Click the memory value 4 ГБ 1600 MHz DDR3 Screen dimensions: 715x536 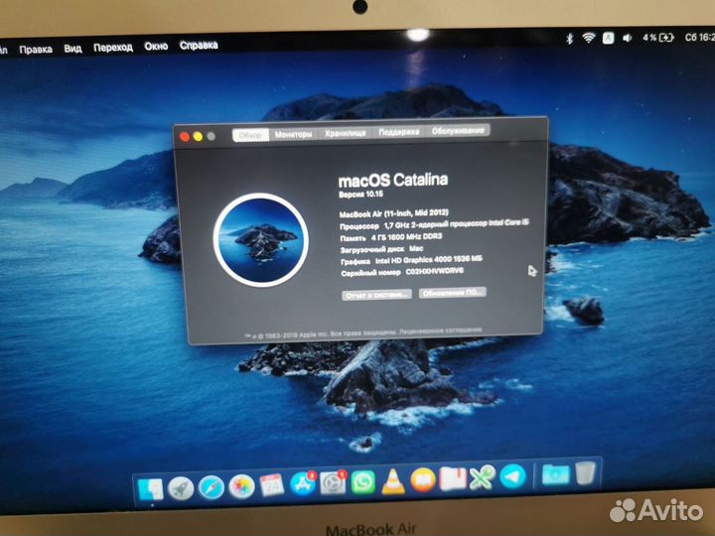407,237
